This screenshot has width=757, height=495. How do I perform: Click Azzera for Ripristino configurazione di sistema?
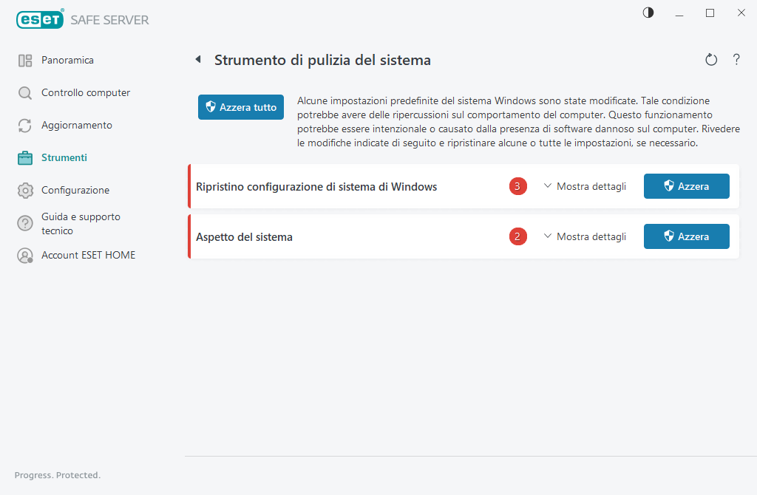point(686,186)
